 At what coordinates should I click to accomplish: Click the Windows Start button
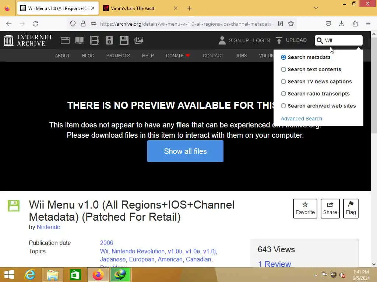pos(9,275)
